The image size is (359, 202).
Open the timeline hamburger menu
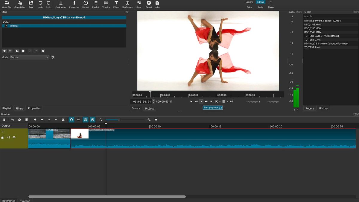pos(4,120)
